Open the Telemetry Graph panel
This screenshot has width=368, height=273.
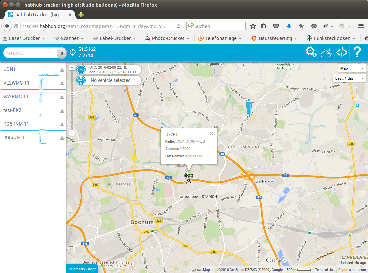click(x=82, y=269)
